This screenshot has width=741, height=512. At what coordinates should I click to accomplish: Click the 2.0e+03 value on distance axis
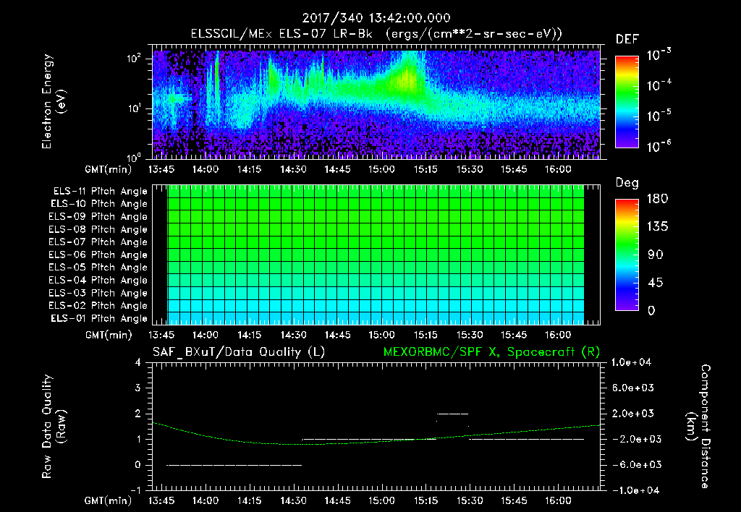pyautogui.click(x=633, y=414)
